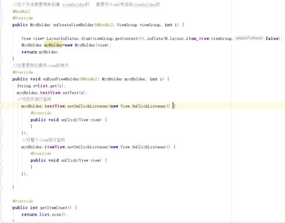Click the String s=list.get(i) line
Viewport: 285px width, 223px height.
[x=41, y=86]
